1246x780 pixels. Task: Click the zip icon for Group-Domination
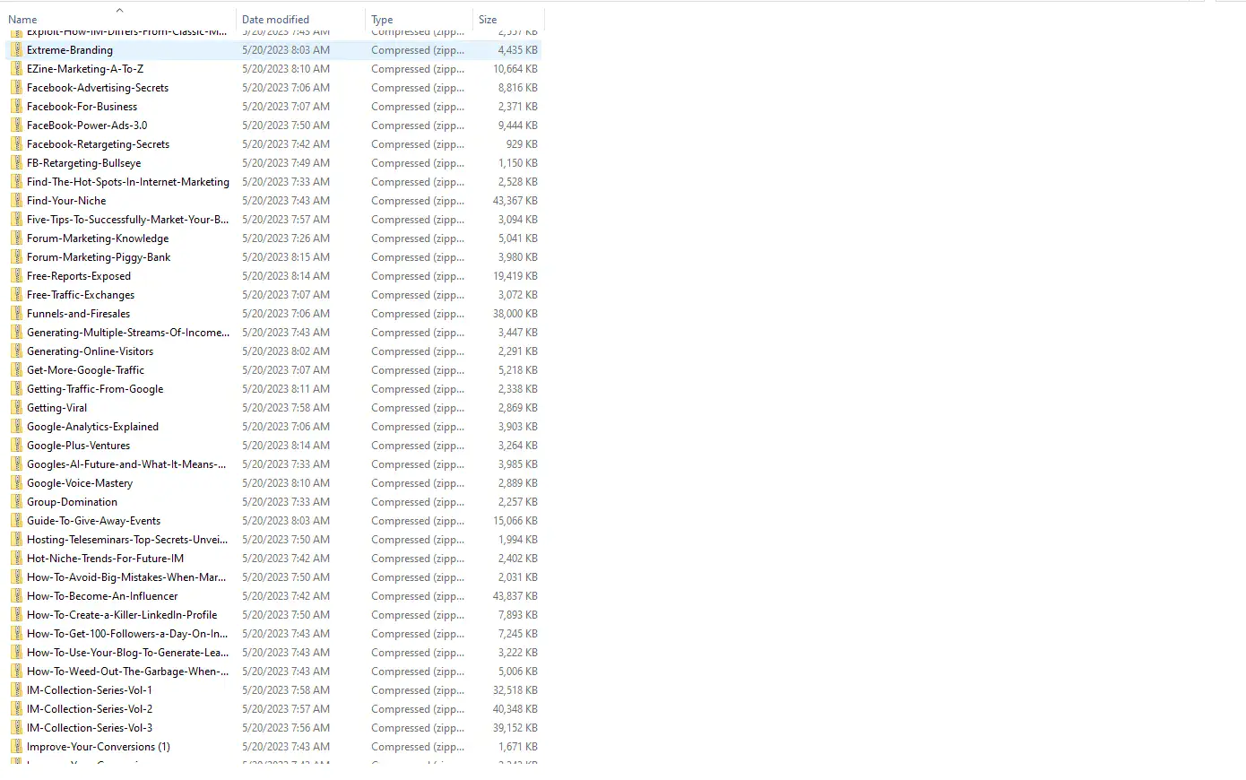(x=16, y=502)
